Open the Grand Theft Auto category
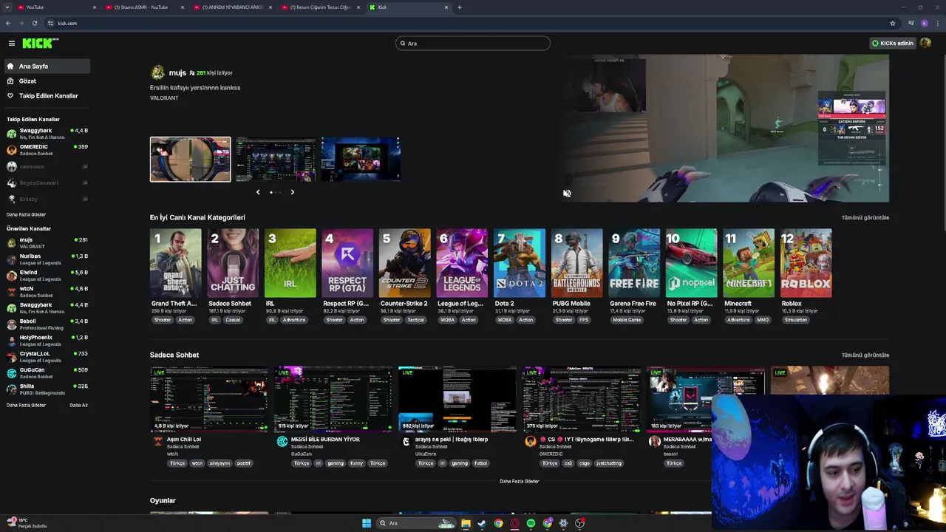The image size is (946, 532). tap(175, 263)
